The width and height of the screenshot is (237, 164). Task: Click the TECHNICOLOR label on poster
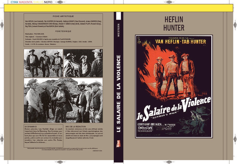point(145,131)
